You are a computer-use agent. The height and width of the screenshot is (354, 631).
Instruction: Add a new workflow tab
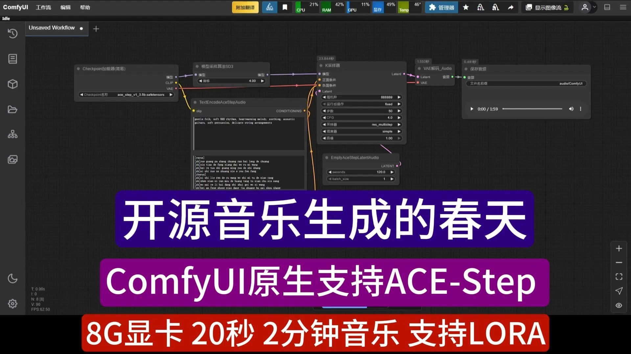[x=96, y=29]
